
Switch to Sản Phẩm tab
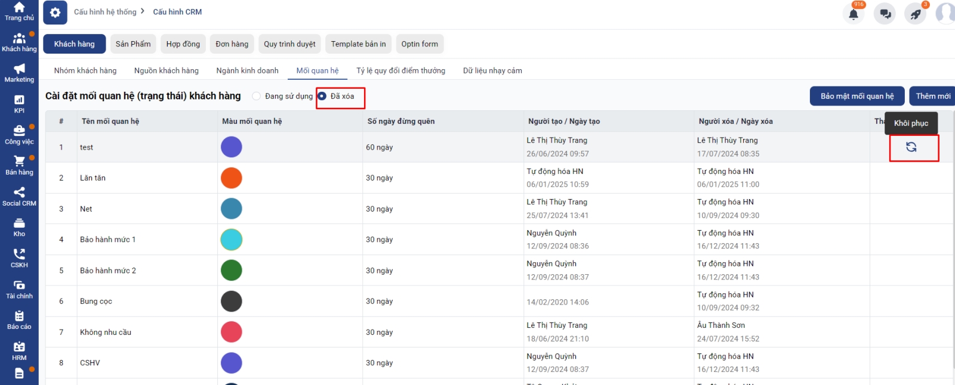(x=133, y=44)
